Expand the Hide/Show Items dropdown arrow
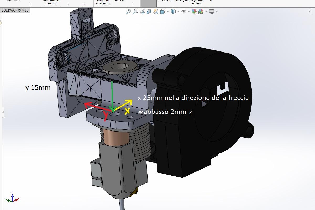Image resolution: width=315 pixels, height=210 pixels. click(x=189, y=12)
